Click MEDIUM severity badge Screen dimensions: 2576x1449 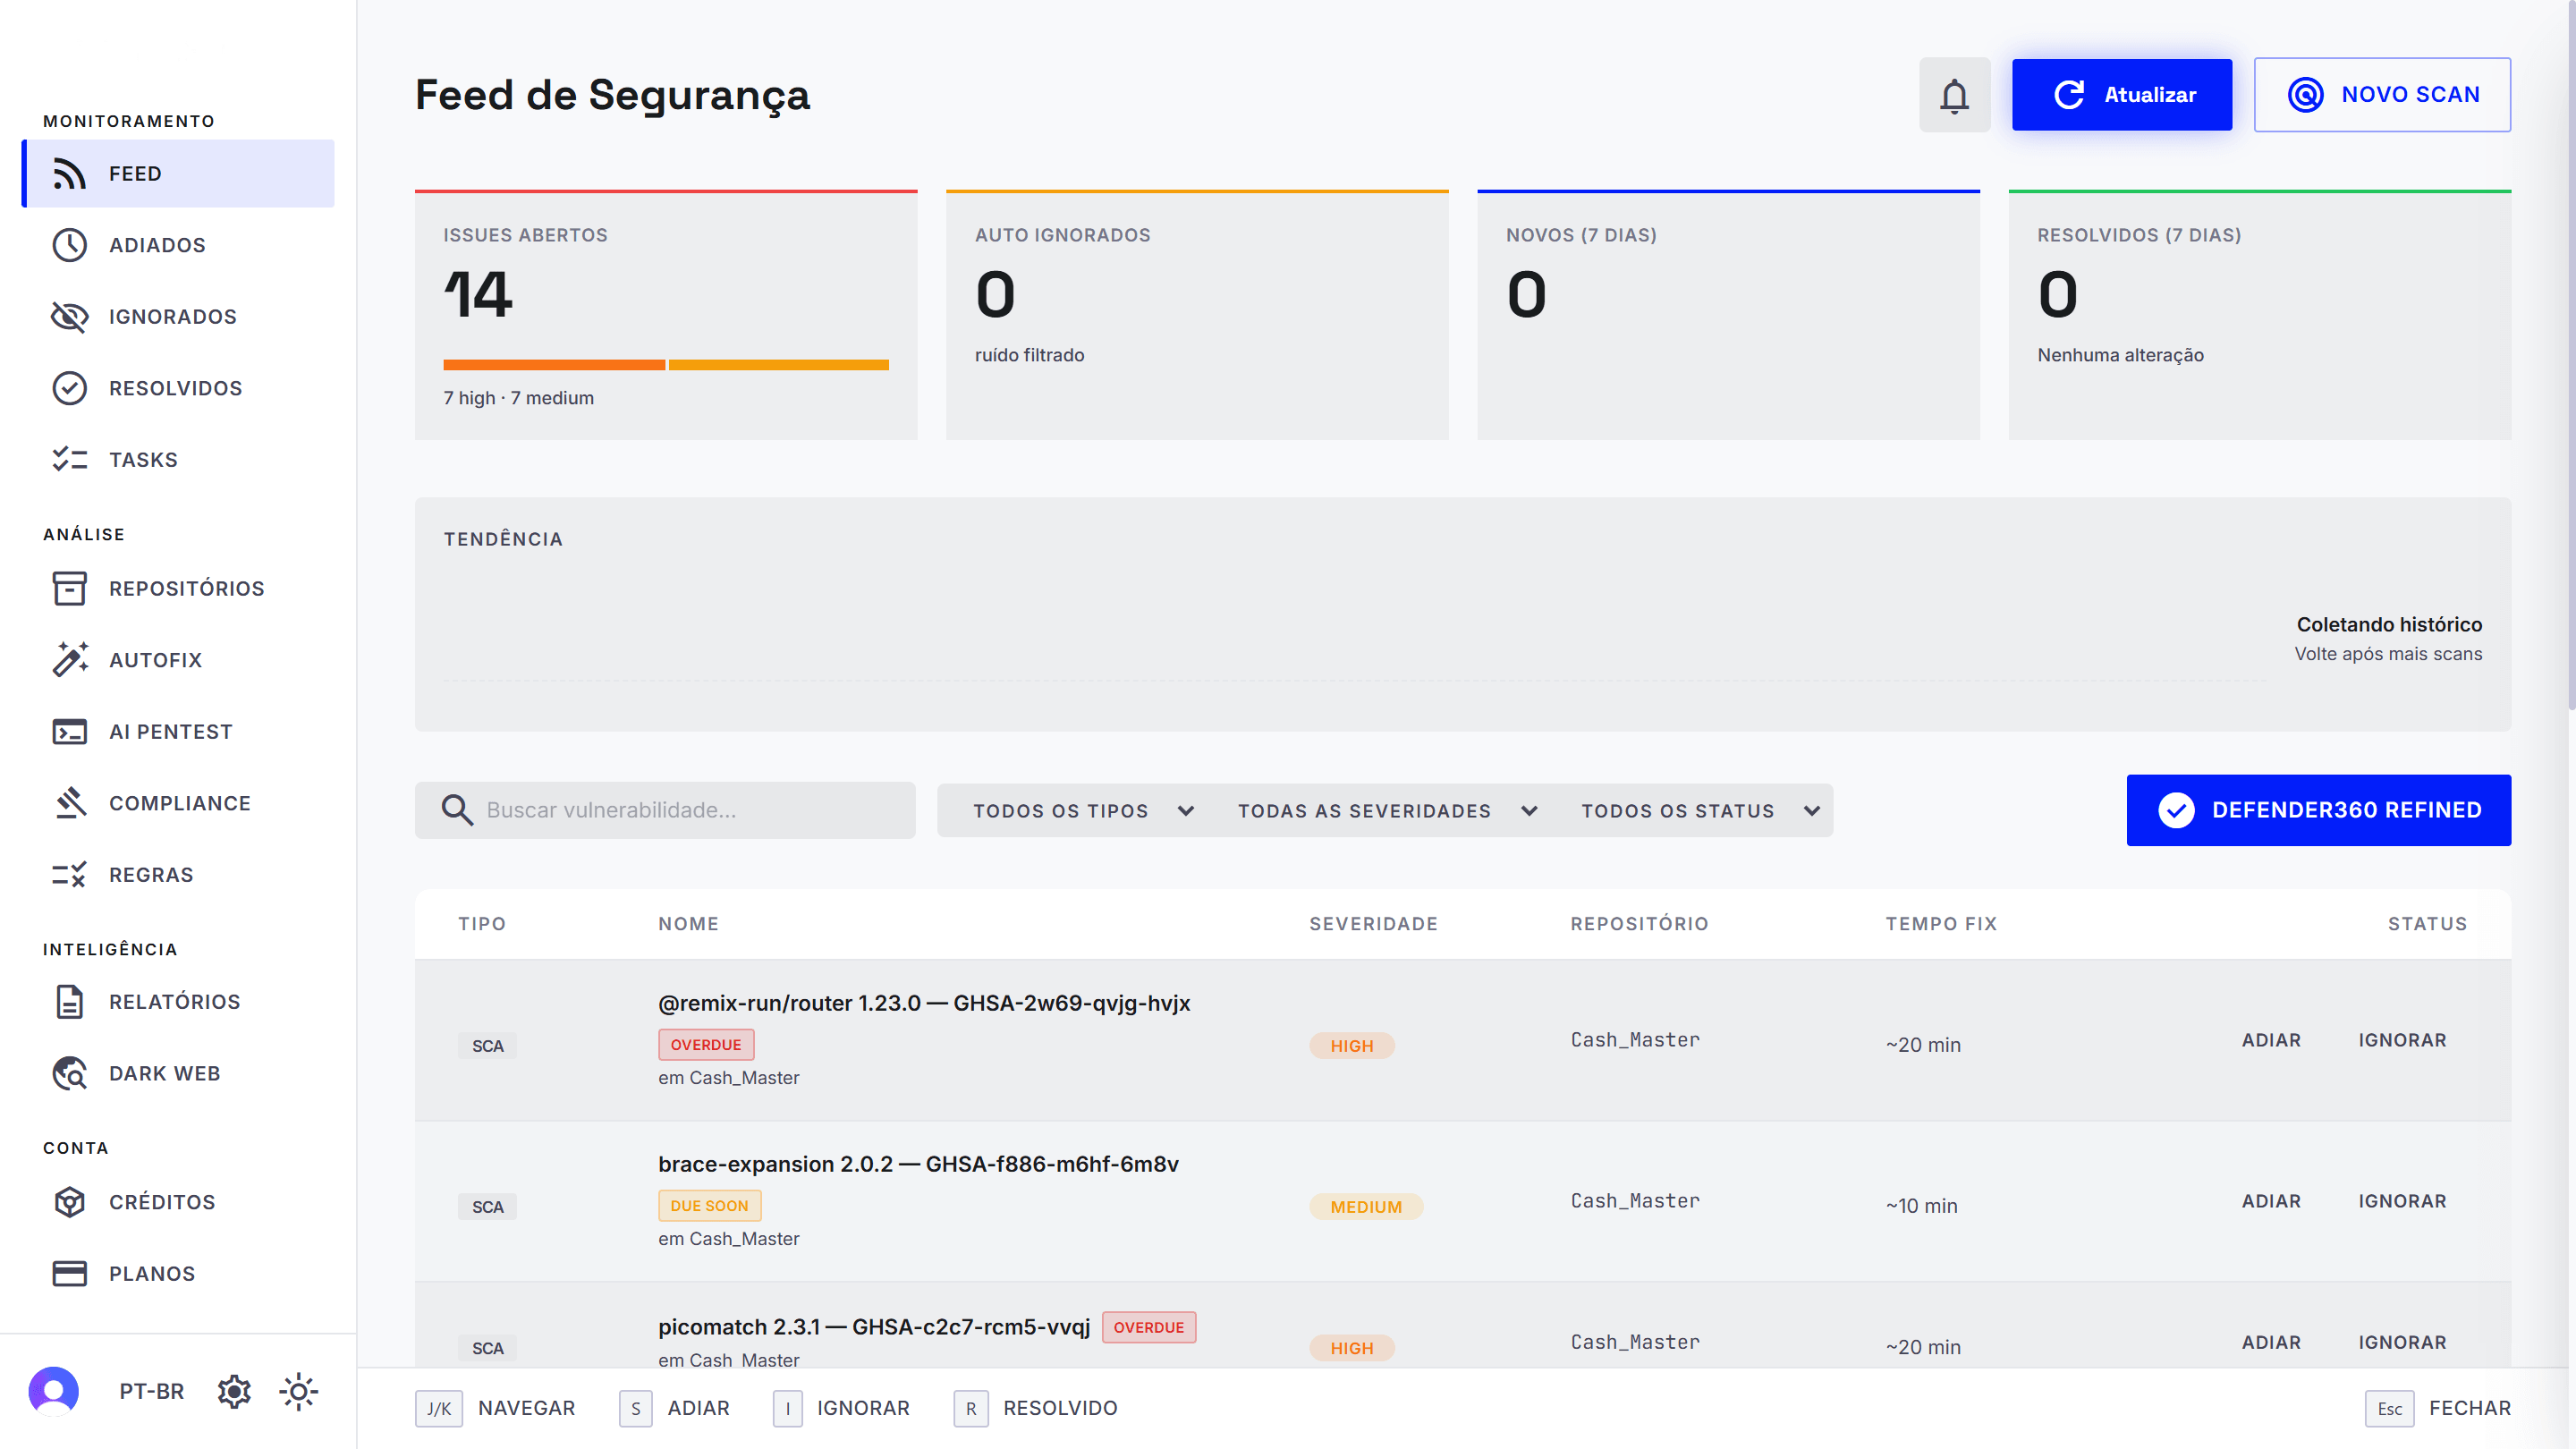point(1366,1207)
